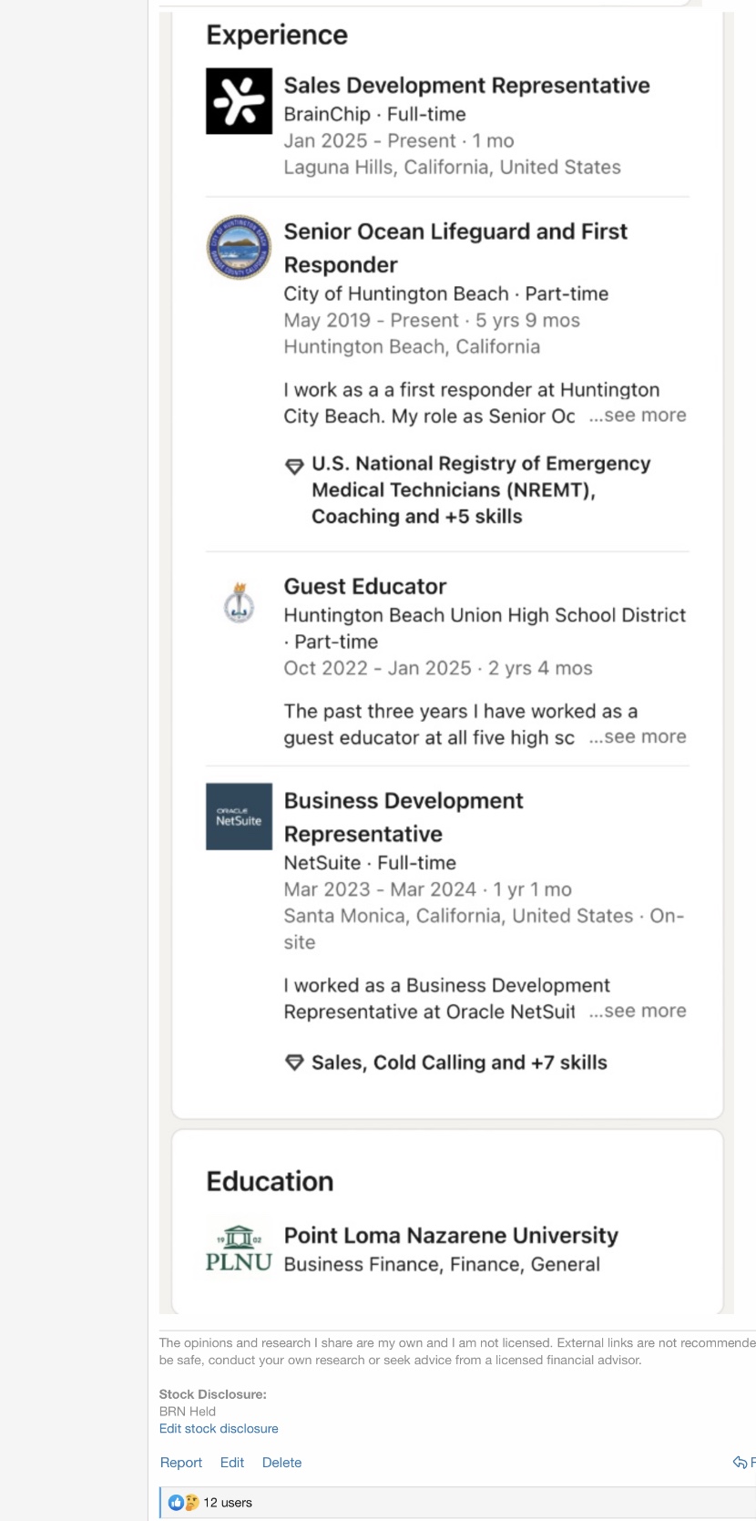Viewport: 756px width, 1521px height.
Task: Delete this post
Action: pyautogui.click(x=281, y=1463)
